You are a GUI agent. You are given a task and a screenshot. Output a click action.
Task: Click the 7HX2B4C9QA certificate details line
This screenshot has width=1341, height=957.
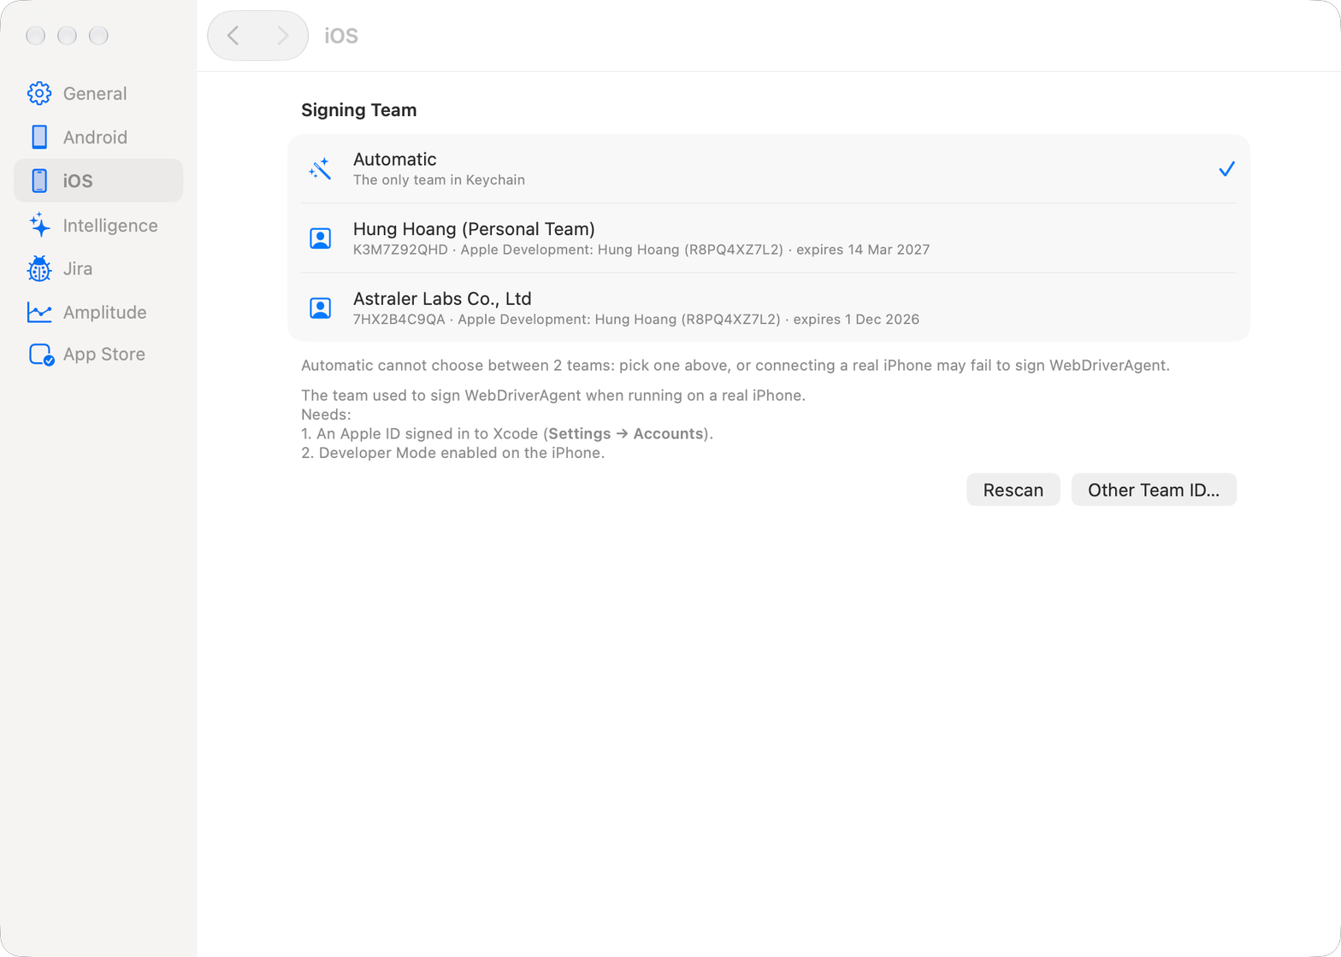(x=636, y=320)
